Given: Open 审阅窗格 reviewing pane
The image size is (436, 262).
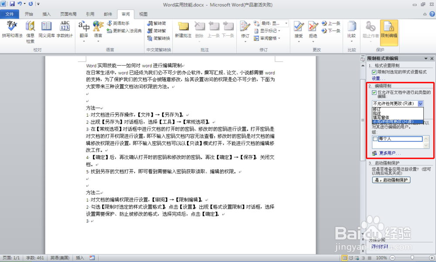Looking at the screenshot, I should (x=267, y=38).
